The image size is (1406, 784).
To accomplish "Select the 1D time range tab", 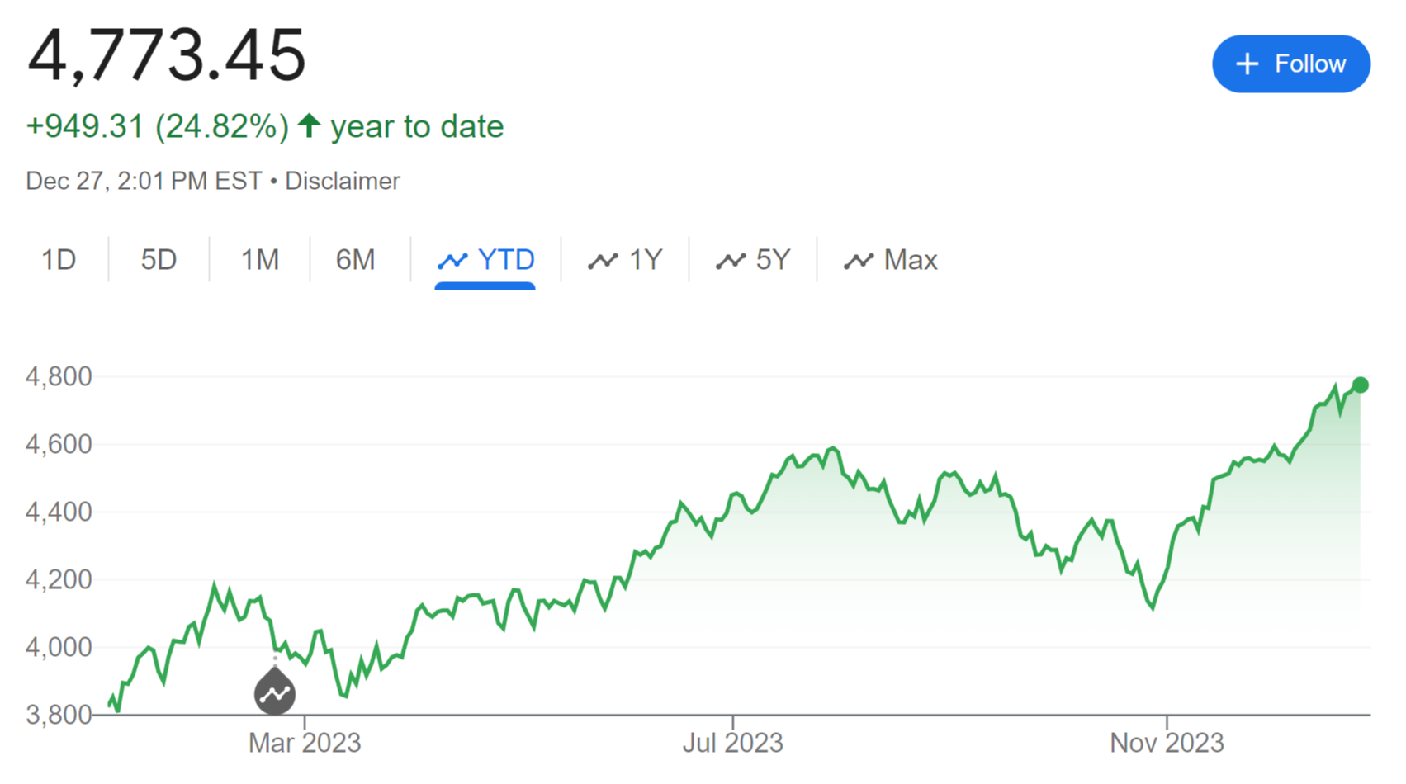I will click(x=59, y=260).
